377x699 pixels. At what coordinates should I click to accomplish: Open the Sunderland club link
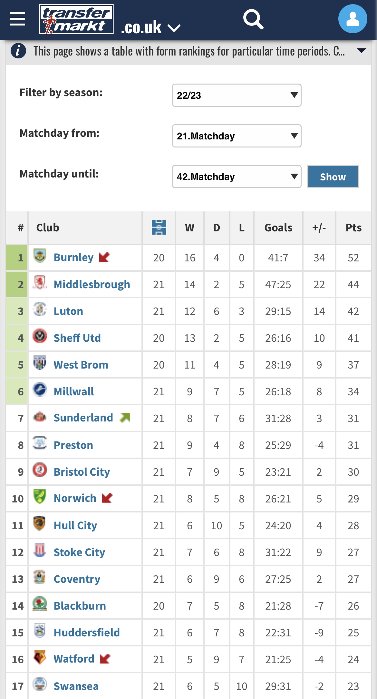[x=83, y=418]
